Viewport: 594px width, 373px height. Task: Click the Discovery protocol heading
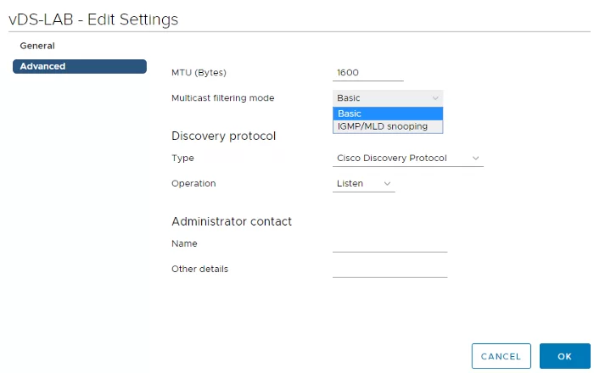coord(223,136)
